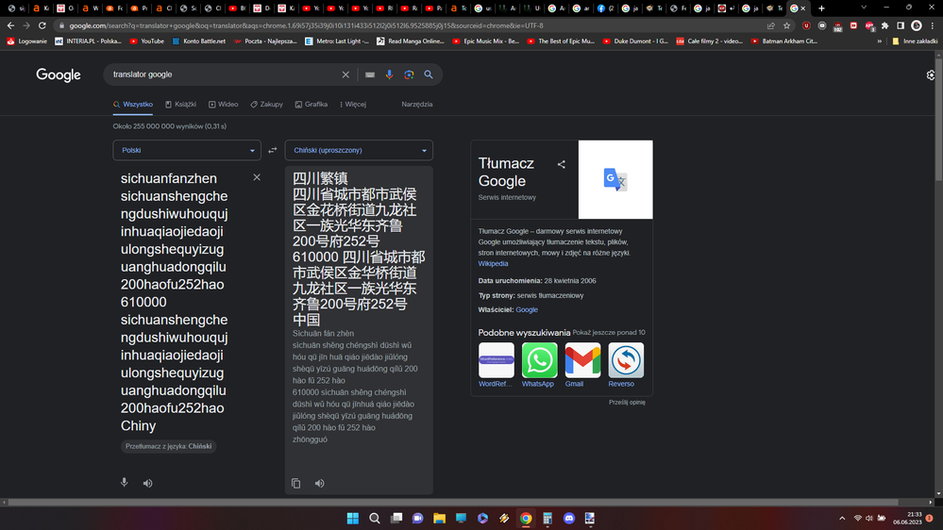Viewport: 943px width, 530px height.
Task: Open Inne zakładki bookmarks folder
Action: (x=915, y=41)
